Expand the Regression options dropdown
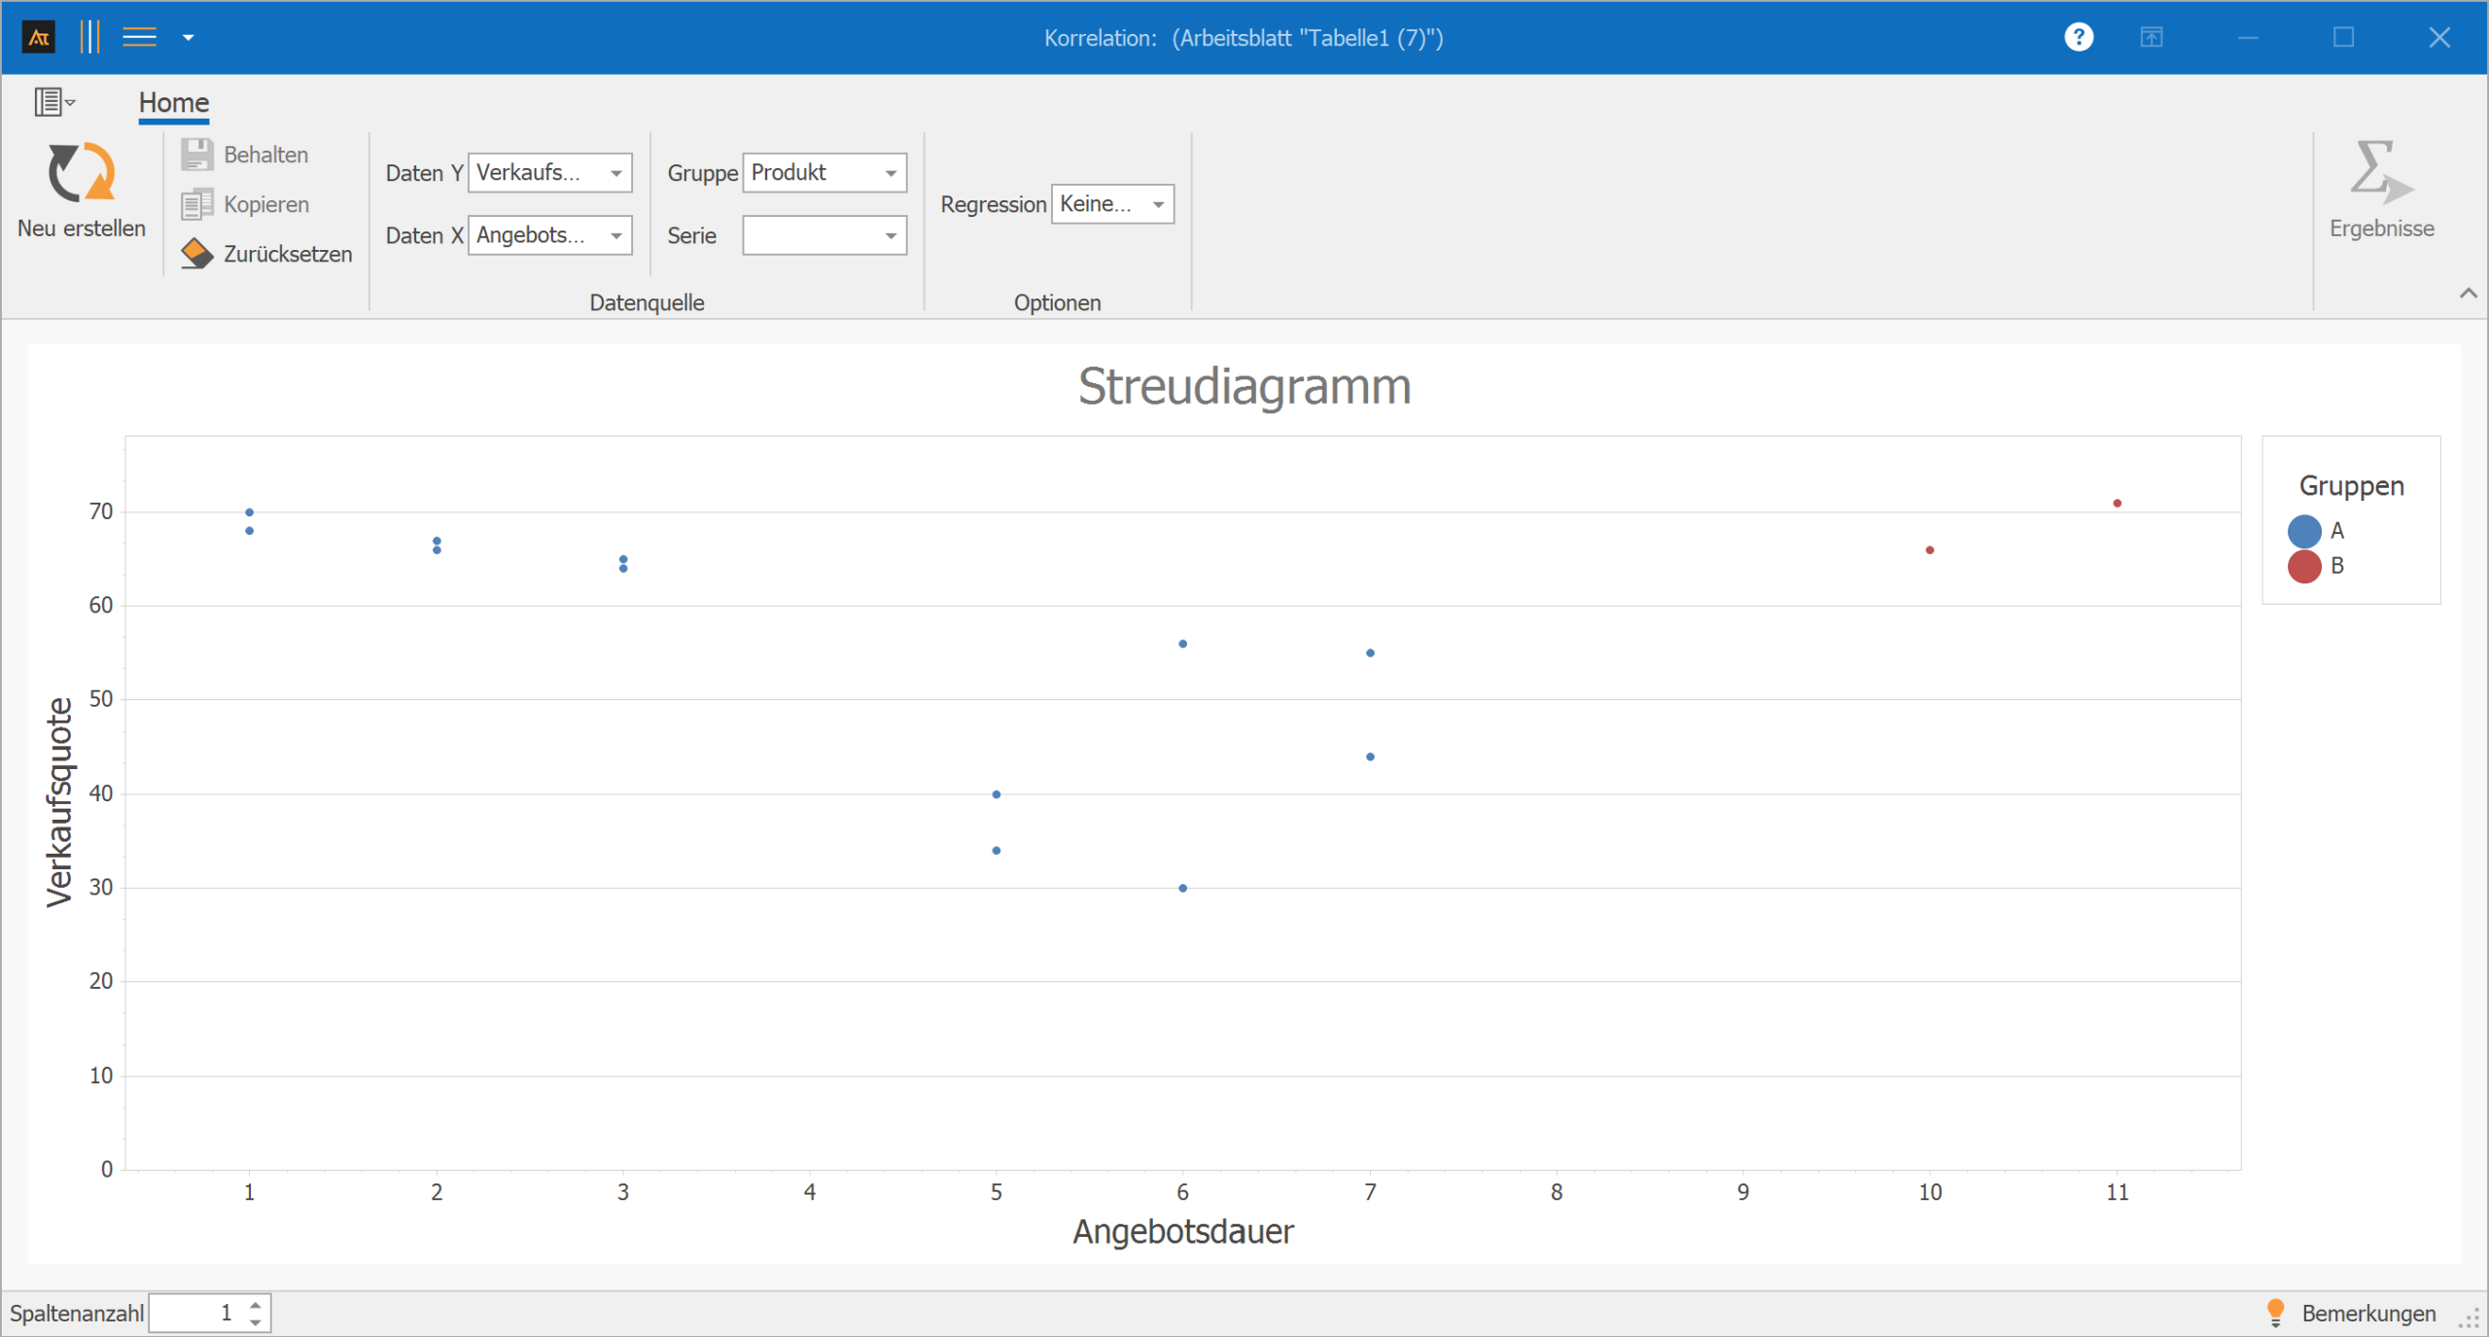This screenshot has height=1337, width=2489. click(x=1158, y=204)
